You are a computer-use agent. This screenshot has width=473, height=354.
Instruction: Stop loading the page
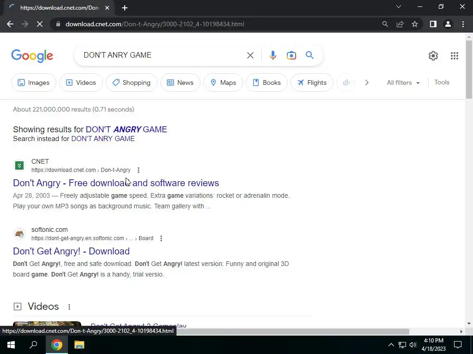40,24
